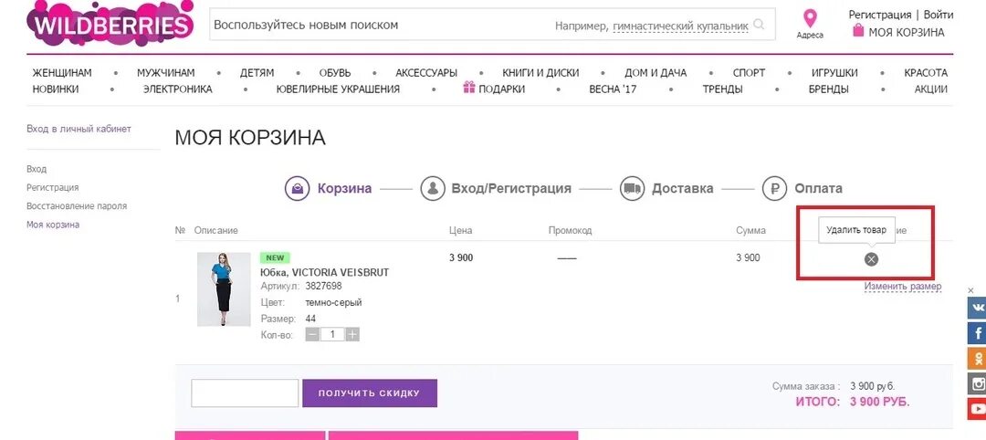This screenshot has width=986, height=440.
Task: Click the article number 3827698
Action: coord(323,286)
